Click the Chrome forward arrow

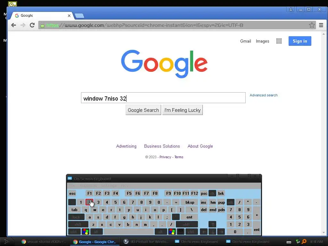pos(23,25)
